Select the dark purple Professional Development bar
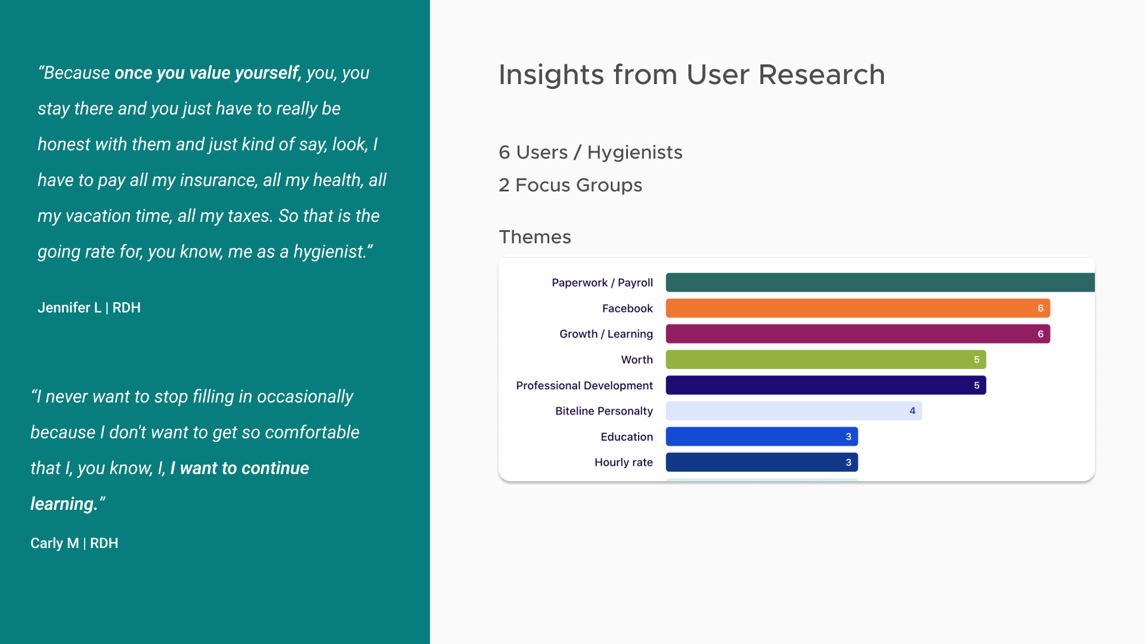Screen dimensions: 1145x644 tap(826, 385)
